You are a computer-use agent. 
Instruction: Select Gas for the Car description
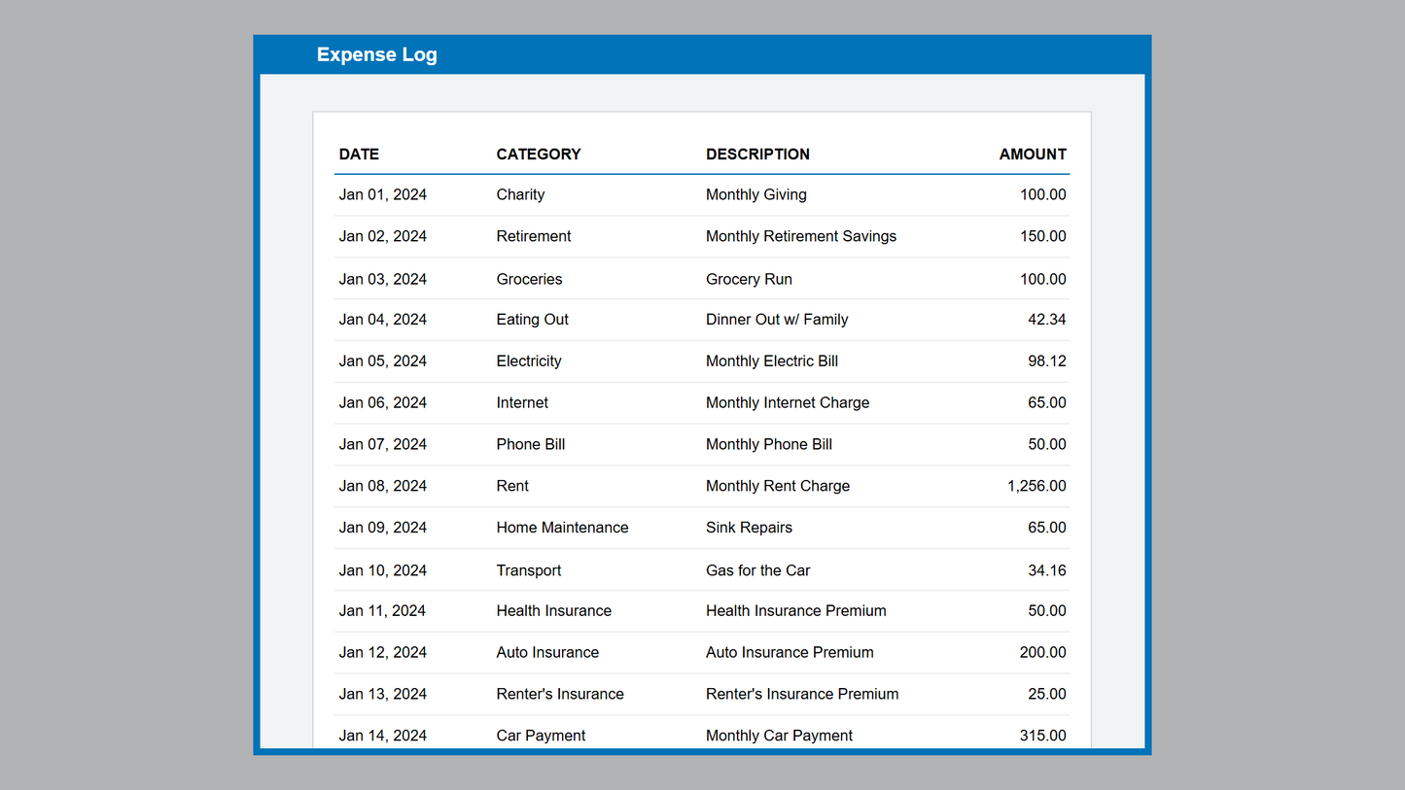pyautogui.click(x=757, y=570)
